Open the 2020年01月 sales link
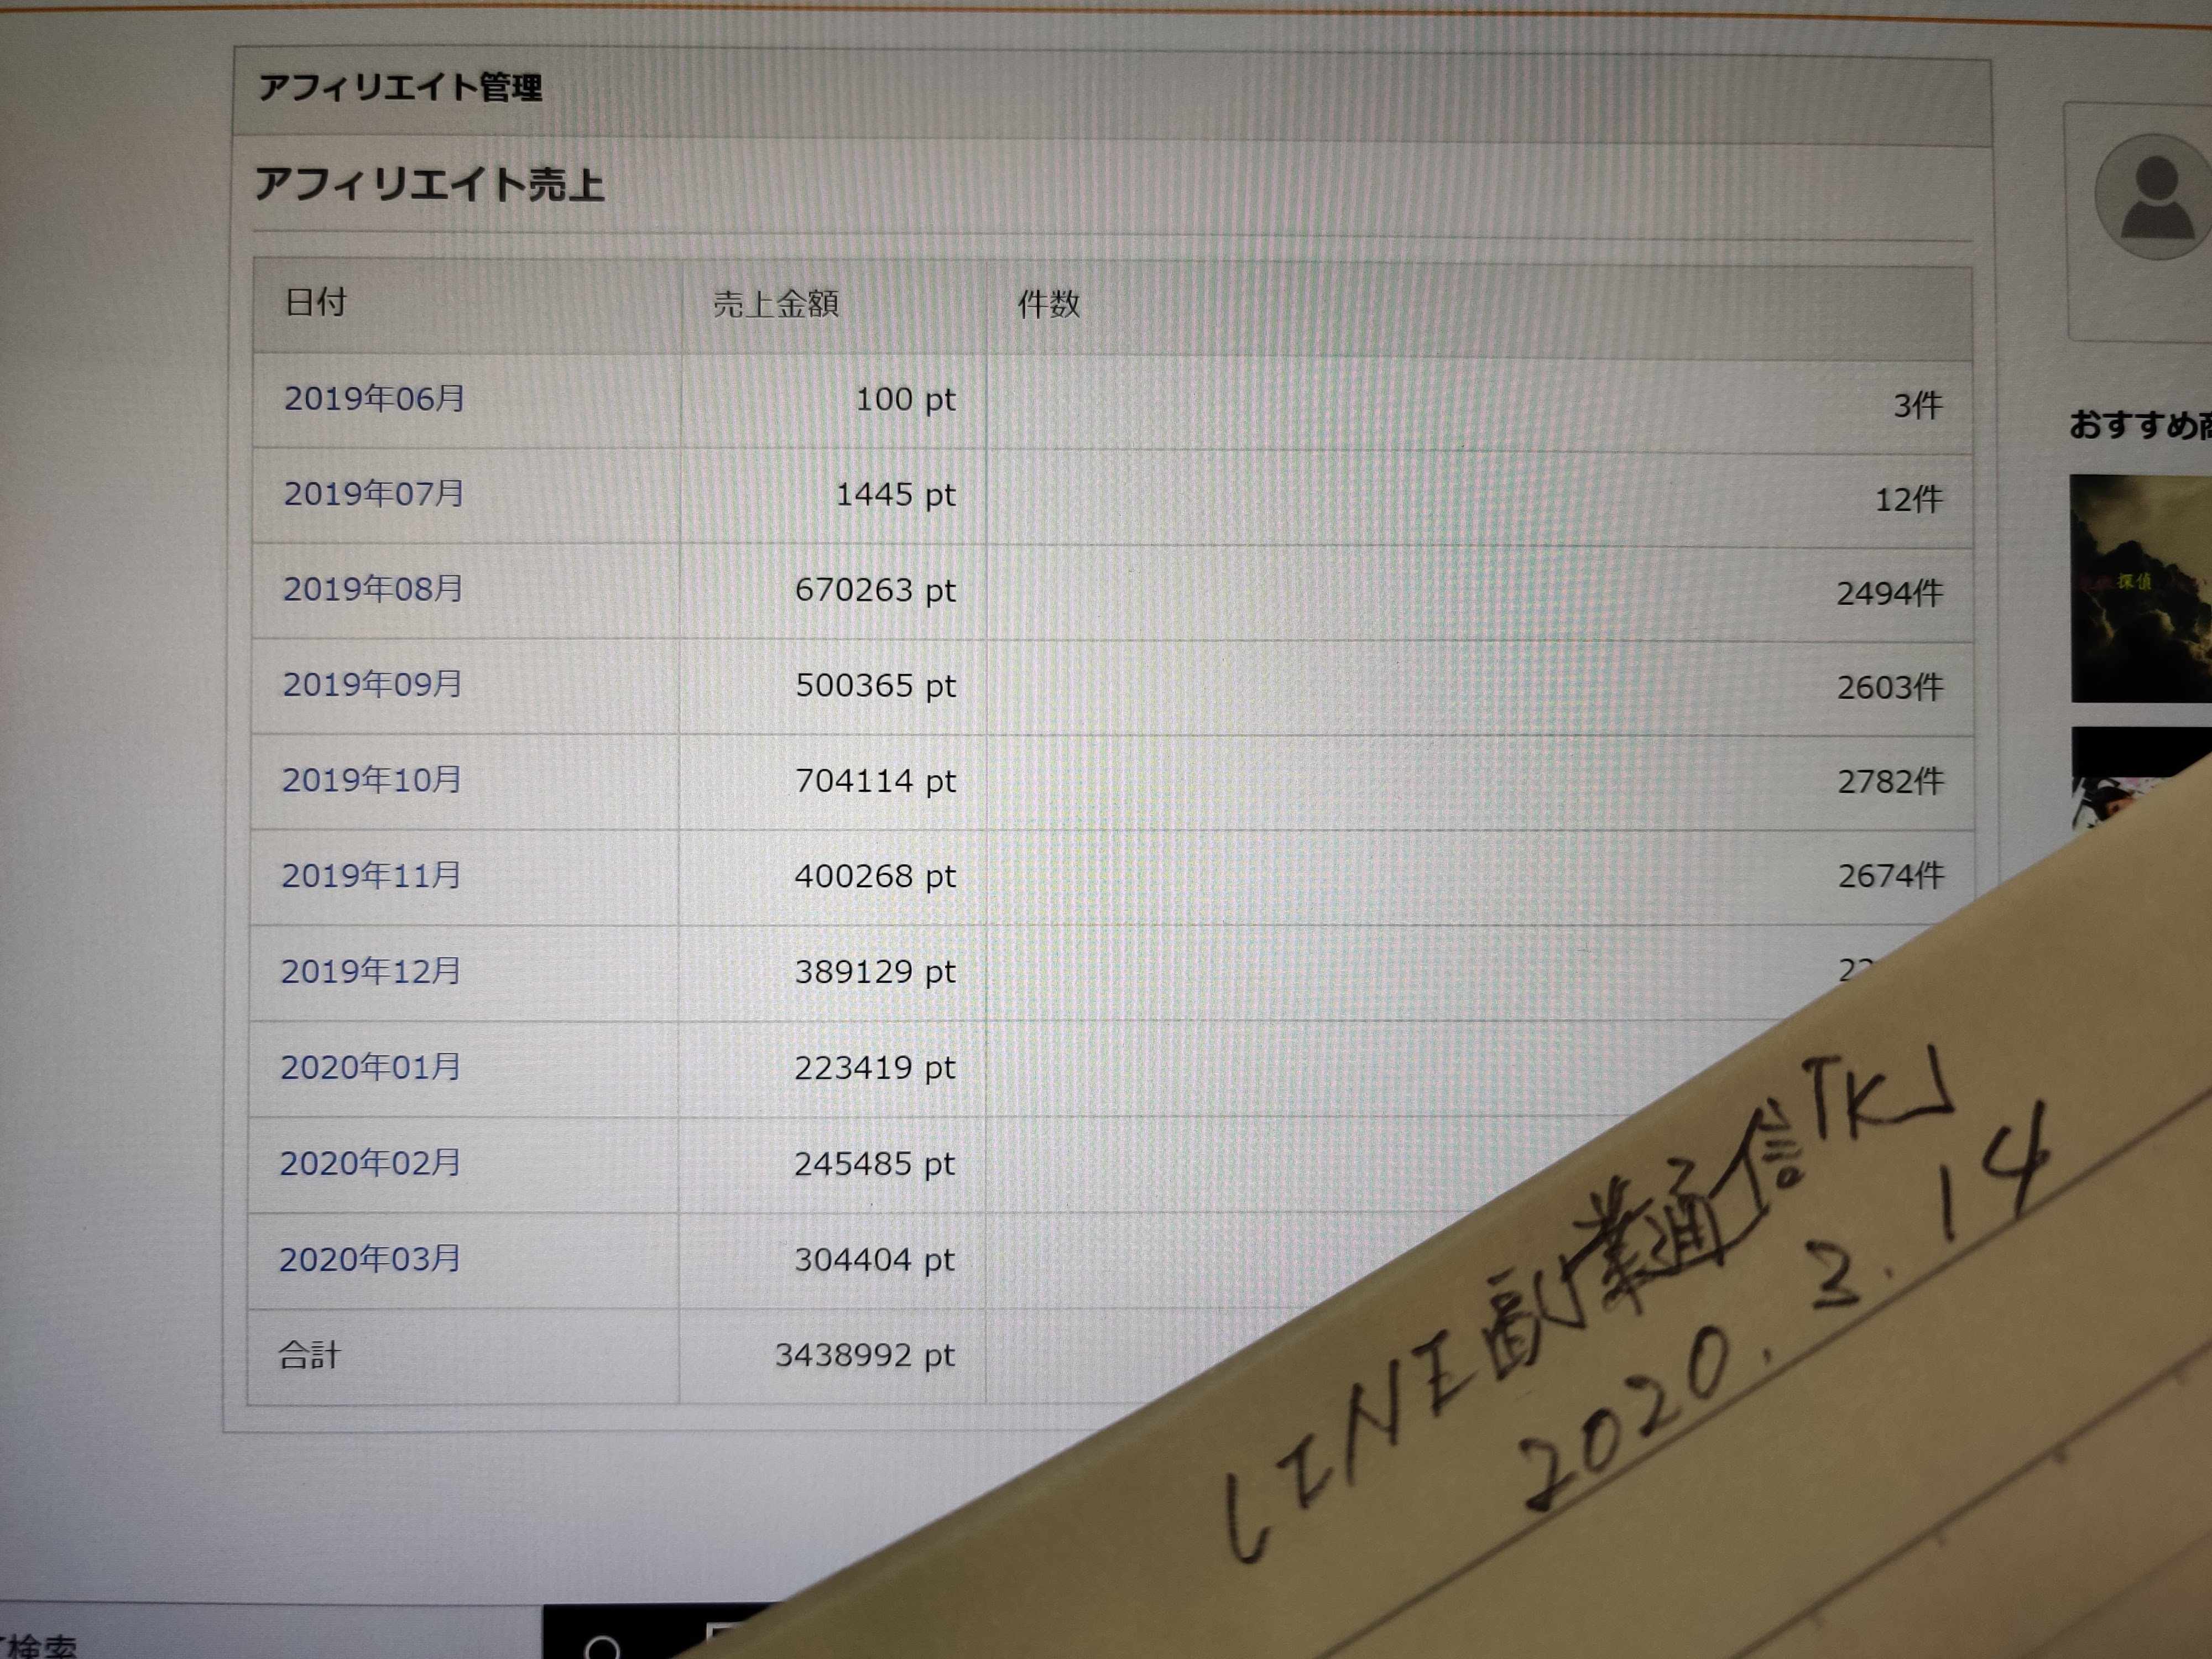Viewport: 2212px width, 1659px height. (x=370, y=1067)
